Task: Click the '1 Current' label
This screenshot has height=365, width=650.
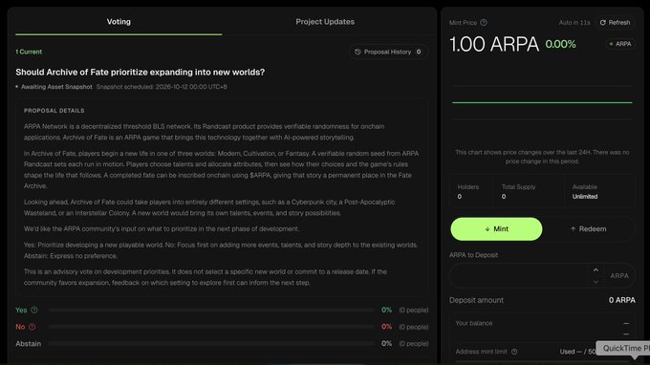Action: (29, 52)
